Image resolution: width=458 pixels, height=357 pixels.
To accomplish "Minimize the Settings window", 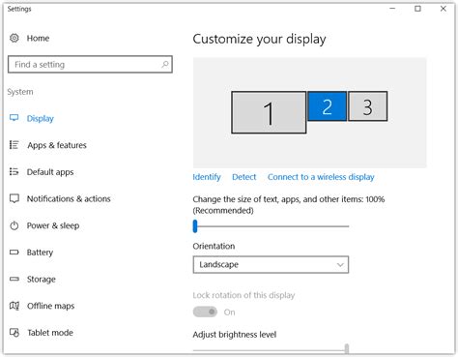I will pos(392,9).
